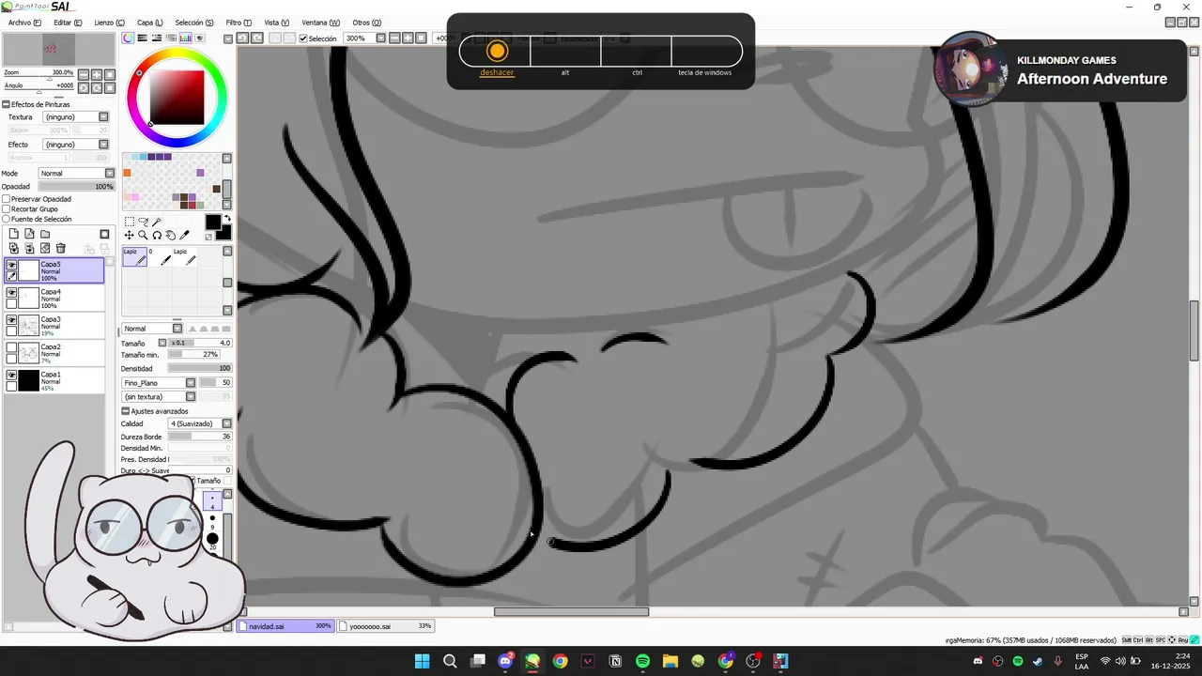Open the Filtro menu
Viewport: 1202px width, 676px height.
click(x=239, y=23)
